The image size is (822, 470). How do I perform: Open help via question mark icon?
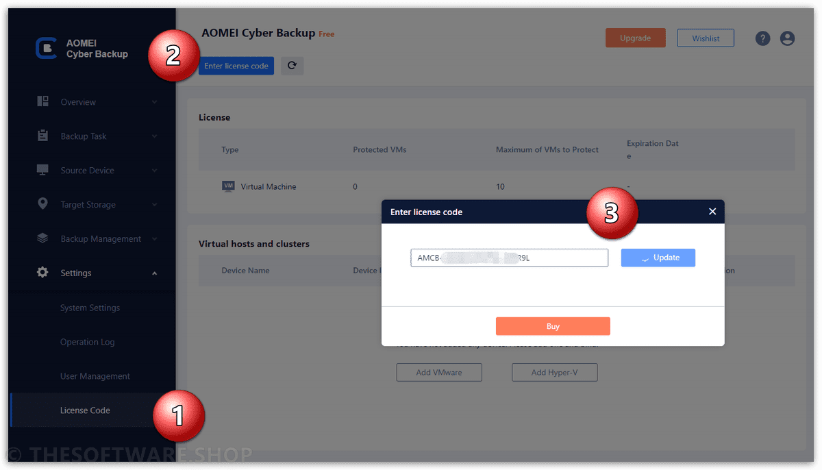(763, 38)
